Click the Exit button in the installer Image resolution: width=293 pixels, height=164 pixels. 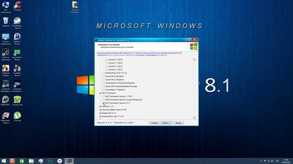pos(178,123)
